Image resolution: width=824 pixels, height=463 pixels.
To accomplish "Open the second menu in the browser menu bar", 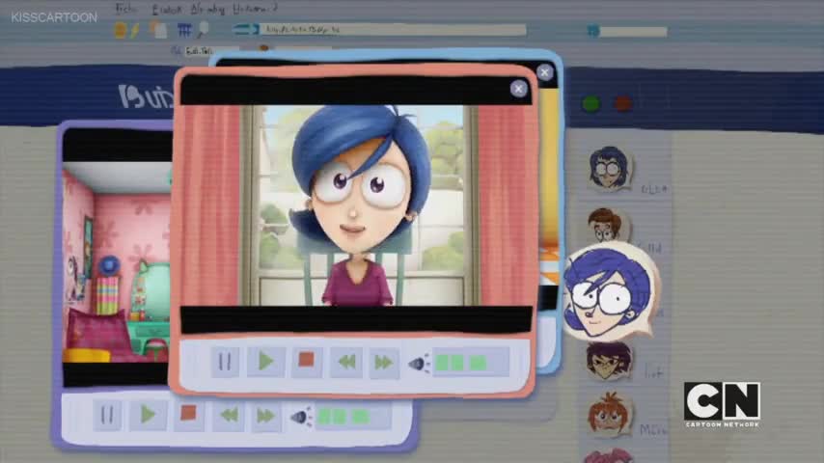I will [167, 10].
